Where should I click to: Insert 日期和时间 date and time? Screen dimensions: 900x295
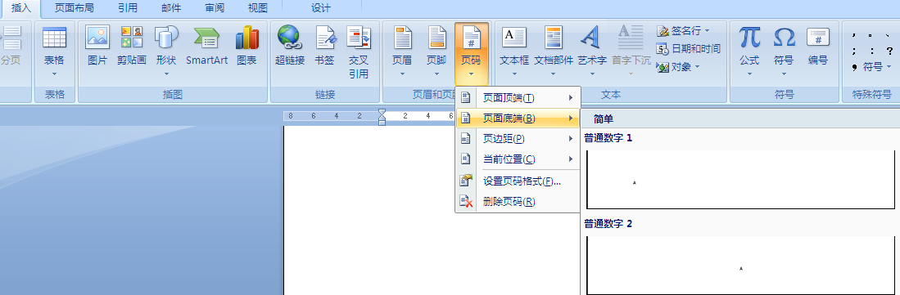[x=688, y=49]
